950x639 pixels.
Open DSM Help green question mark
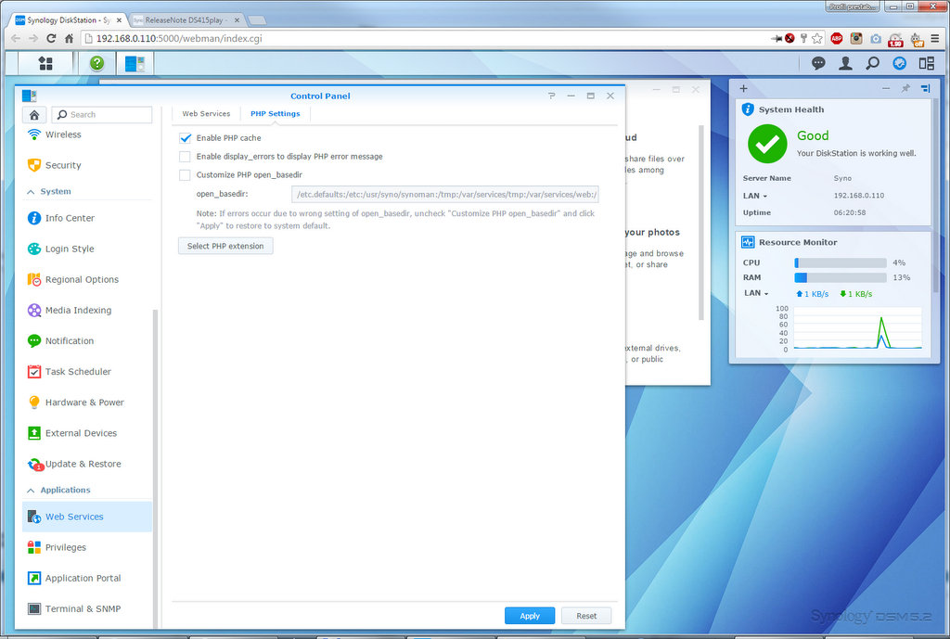click(x=96, y=63)
